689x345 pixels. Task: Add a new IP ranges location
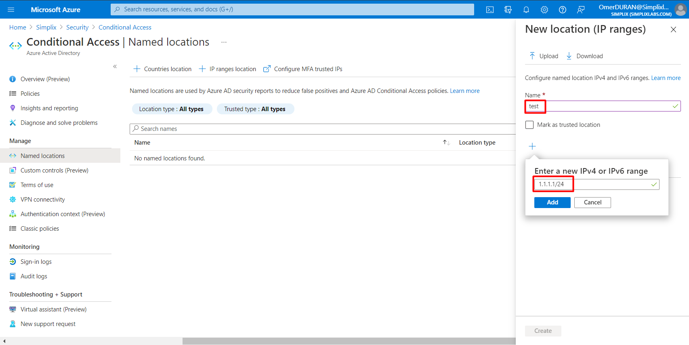click(227, 69)
